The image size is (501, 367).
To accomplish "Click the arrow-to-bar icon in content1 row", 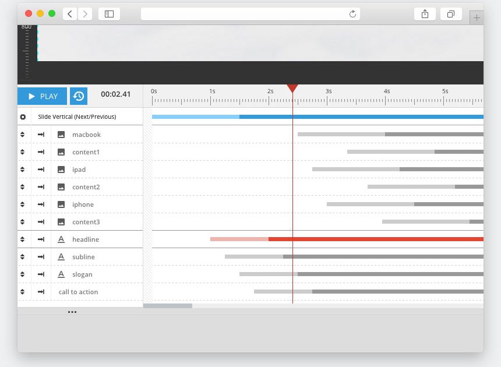I will [41, 152].
